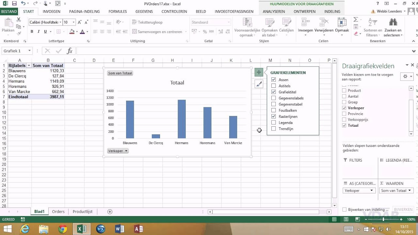Open the chart elements plus button

coord(259,72)
